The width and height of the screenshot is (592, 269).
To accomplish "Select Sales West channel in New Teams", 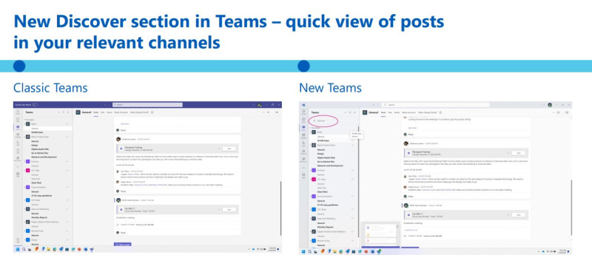I will tap(323, 191).
